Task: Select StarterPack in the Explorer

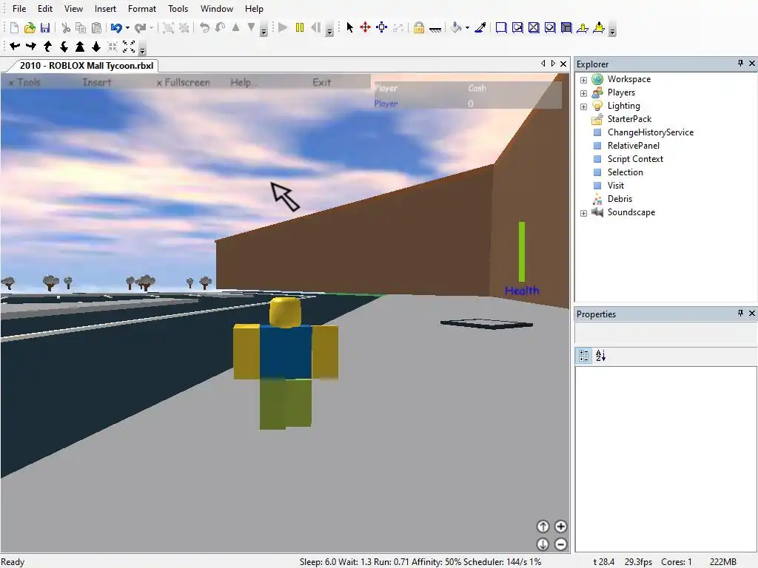Action: pyautogui.click(x=629, y=119)
